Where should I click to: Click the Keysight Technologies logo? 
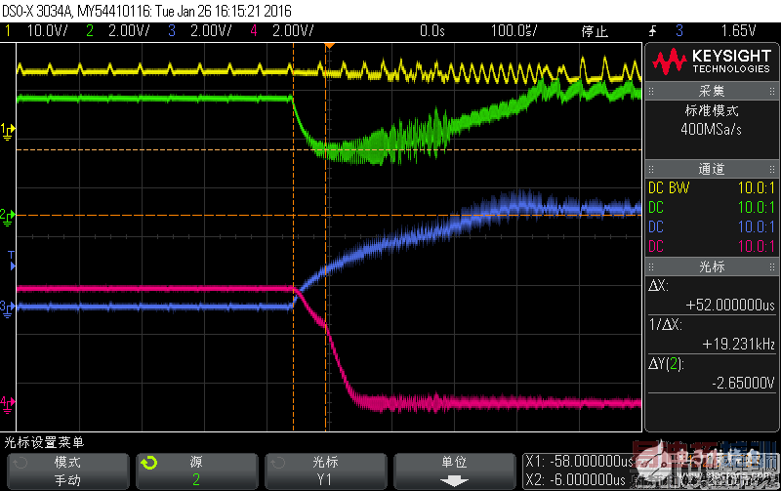click(x=712, y=61)
